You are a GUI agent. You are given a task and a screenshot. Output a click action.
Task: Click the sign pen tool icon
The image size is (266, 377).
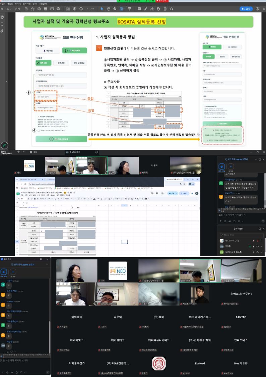(x=152, y=9)
